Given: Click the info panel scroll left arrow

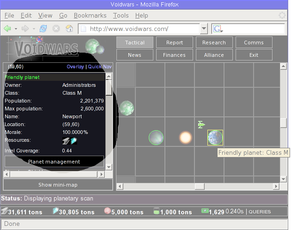Looking at the screenshot, I should click(x=7, y=175).
